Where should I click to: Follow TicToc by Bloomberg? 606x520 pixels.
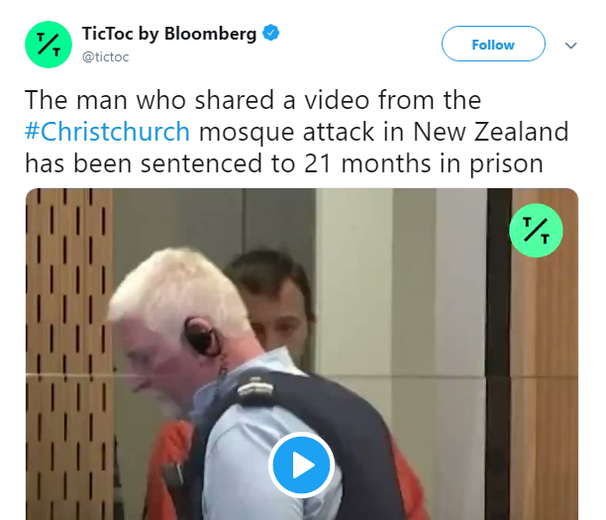tap(493, 44)
